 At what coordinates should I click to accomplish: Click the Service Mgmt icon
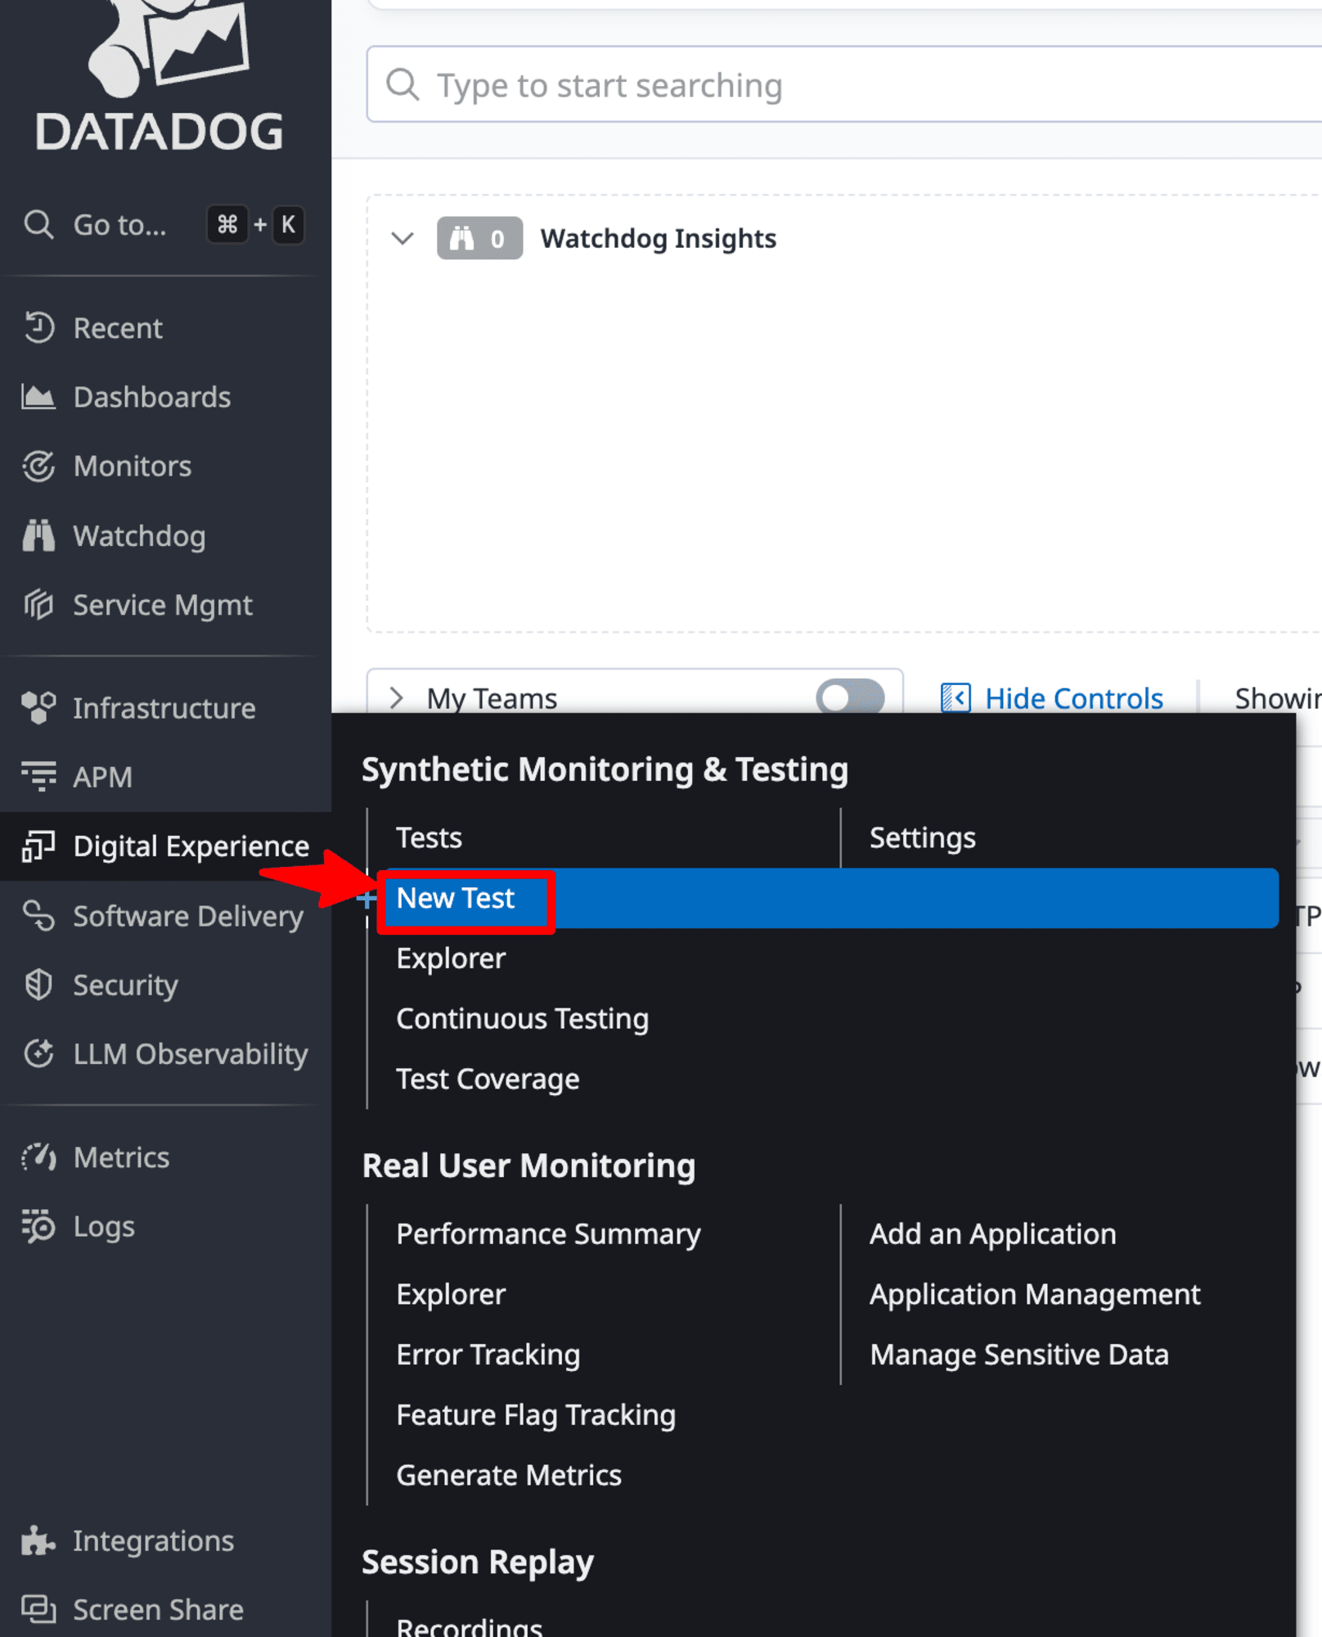pyautogui.click(x=38, y=605)
